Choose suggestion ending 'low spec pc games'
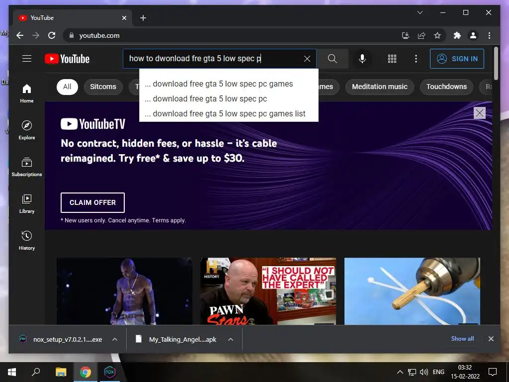 click(x=229, y=84)
